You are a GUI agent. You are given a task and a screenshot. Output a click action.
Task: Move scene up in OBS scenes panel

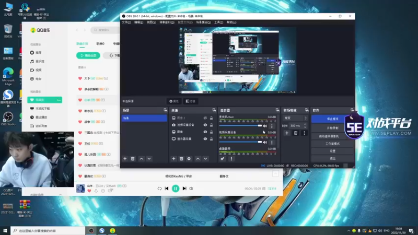[142, 159]
